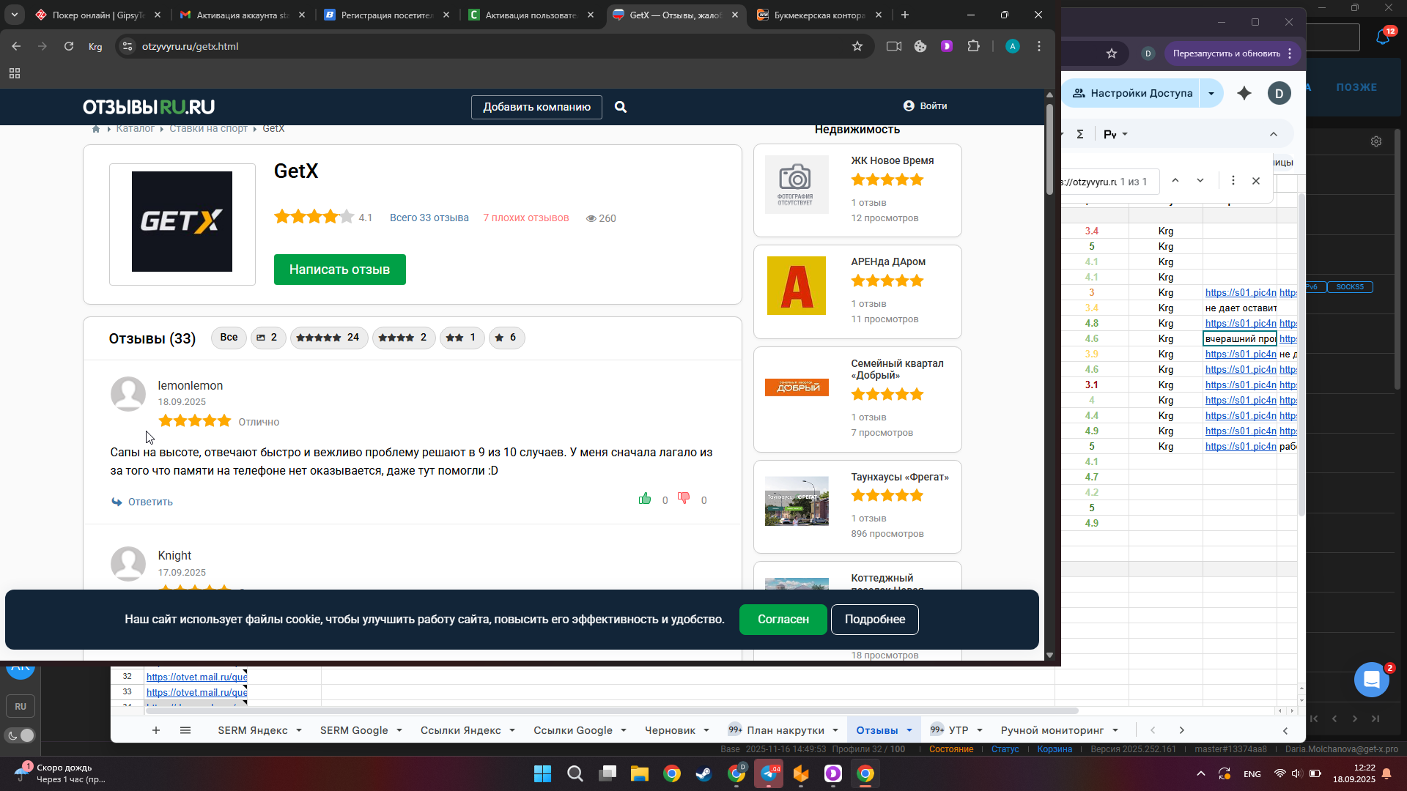The image size is (1407, 791).
Task: Go to home via breadcrumb house icon
Action: point(96,129)
